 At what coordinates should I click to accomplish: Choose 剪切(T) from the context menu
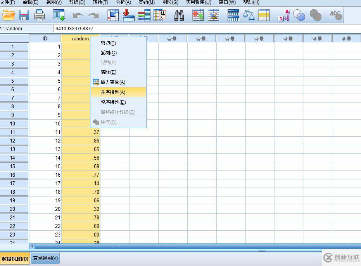coord(119,43)
